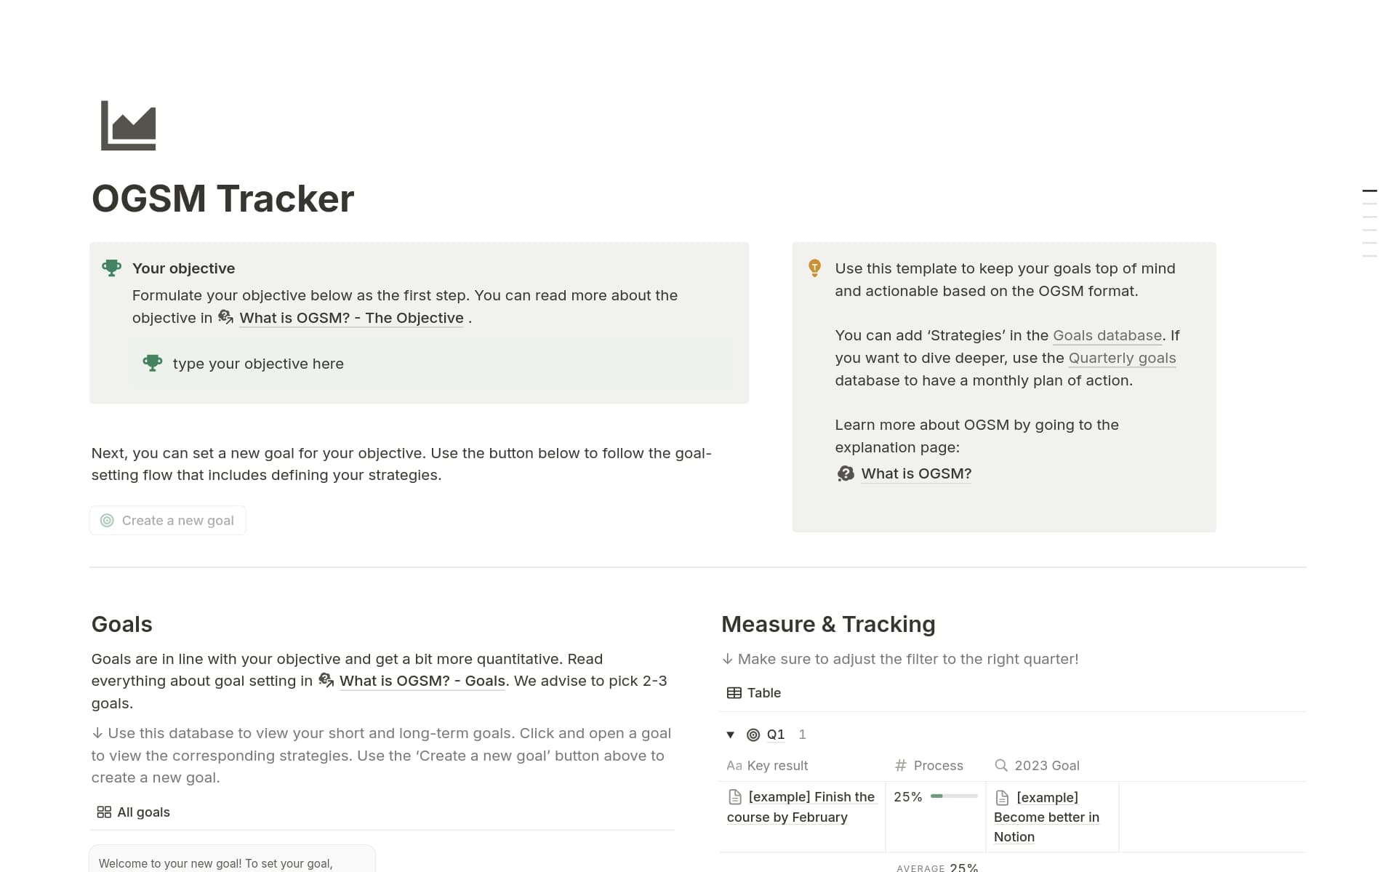Click the lightbulb icon in the tips callout

[x=814, y=268]
